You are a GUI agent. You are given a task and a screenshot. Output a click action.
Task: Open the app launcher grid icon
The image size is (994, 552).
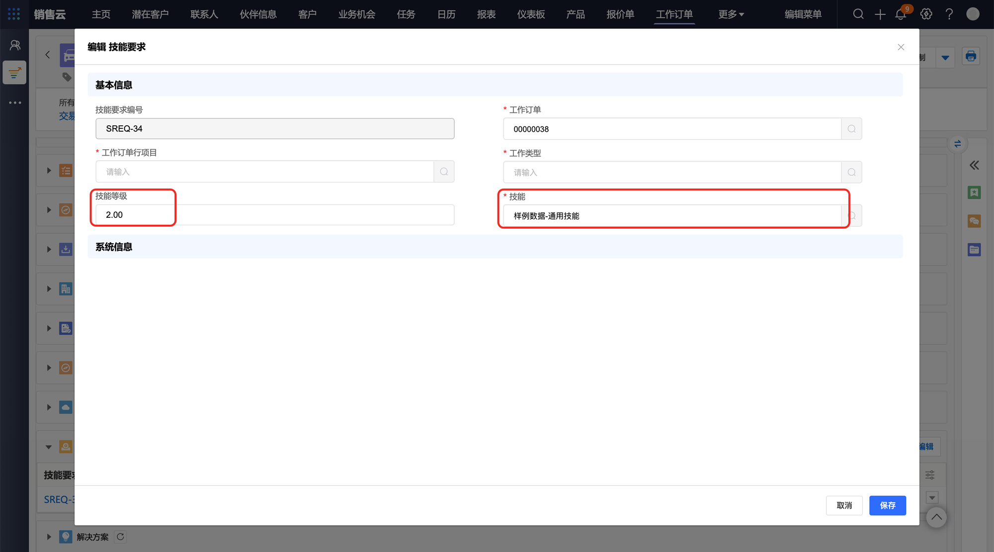click(x=14, y=14)
